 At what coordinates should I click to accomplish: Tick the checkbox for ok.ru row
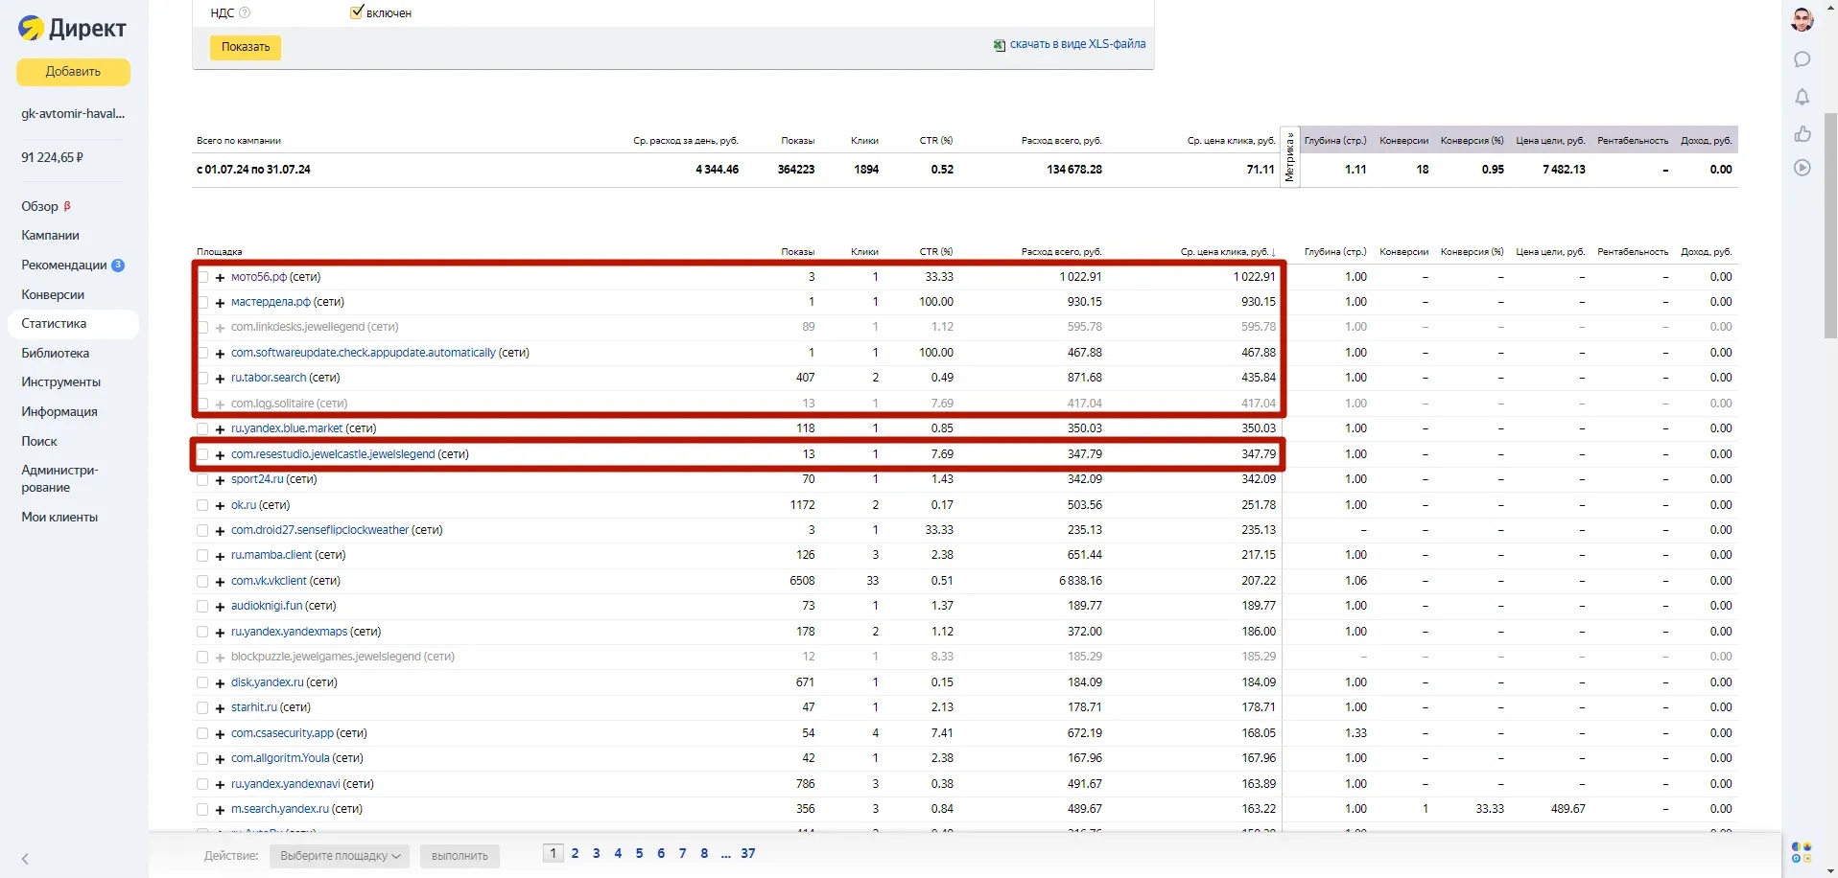[202, 505]
